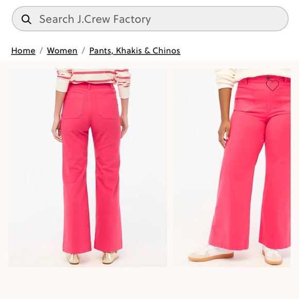
Task: Open Pants, Khakis & Chinos category link
Action: tap(135, 51)
